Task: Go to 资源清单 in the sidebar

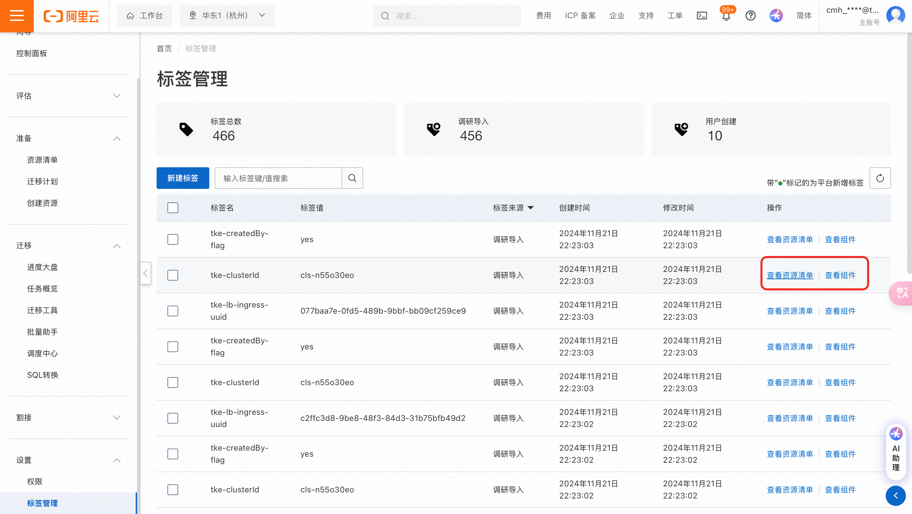Action: 43,160
